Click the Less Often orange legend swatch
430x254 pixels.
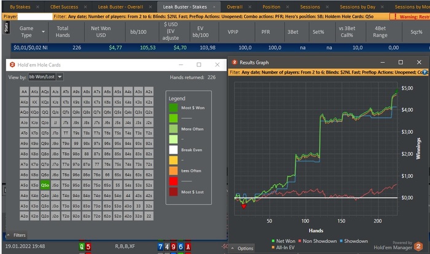(173, 171)
